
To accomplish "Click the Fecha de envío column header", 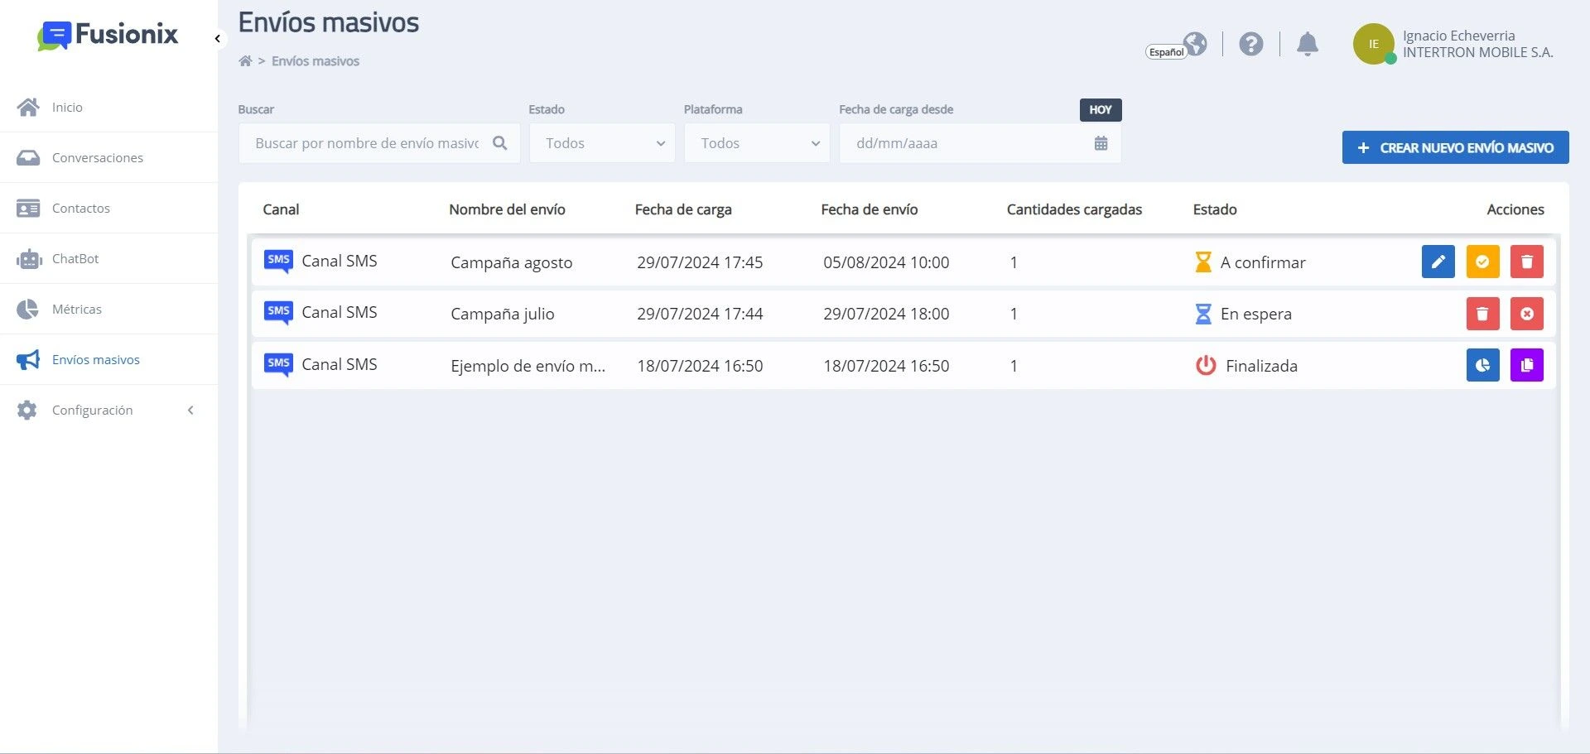I will point(869,209).
